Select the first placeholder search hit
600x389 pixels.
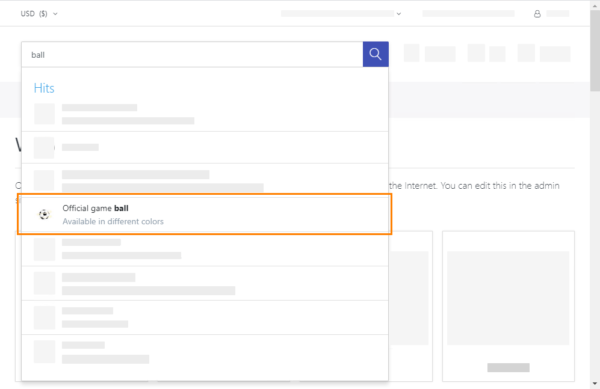click(x=205, y=114)
